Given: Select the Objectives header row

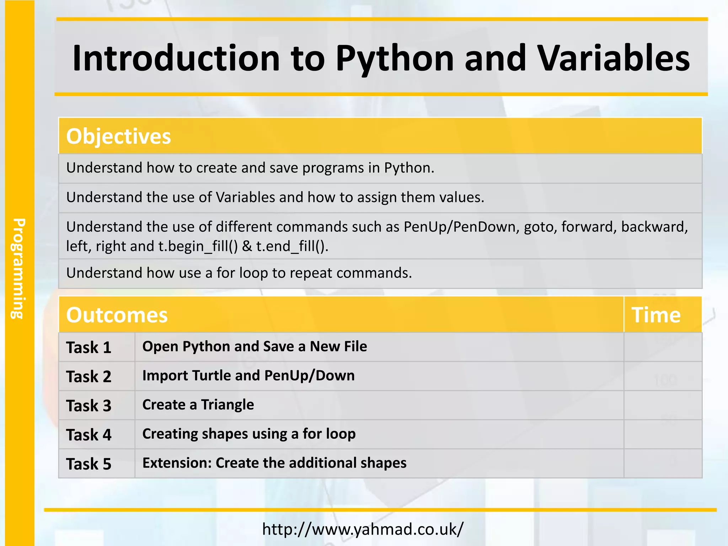Looking at the screenshot, I should point(380,136).
